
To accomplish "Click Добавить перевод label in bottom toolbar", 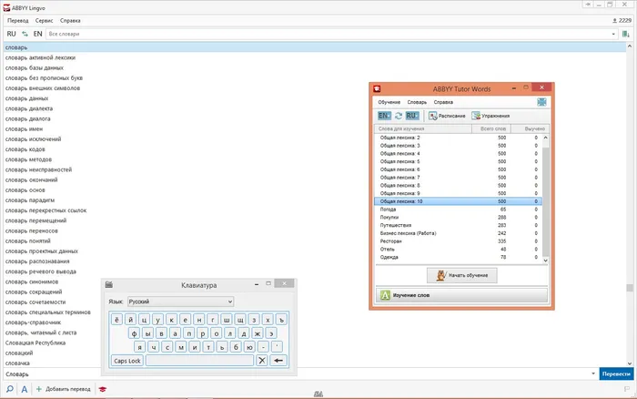I will pos(68,389).
